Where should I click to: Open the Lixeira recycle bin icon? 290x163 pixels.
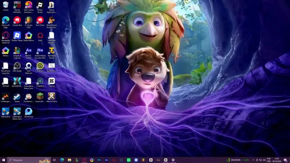pyautogui.click(x=5, y=6)
